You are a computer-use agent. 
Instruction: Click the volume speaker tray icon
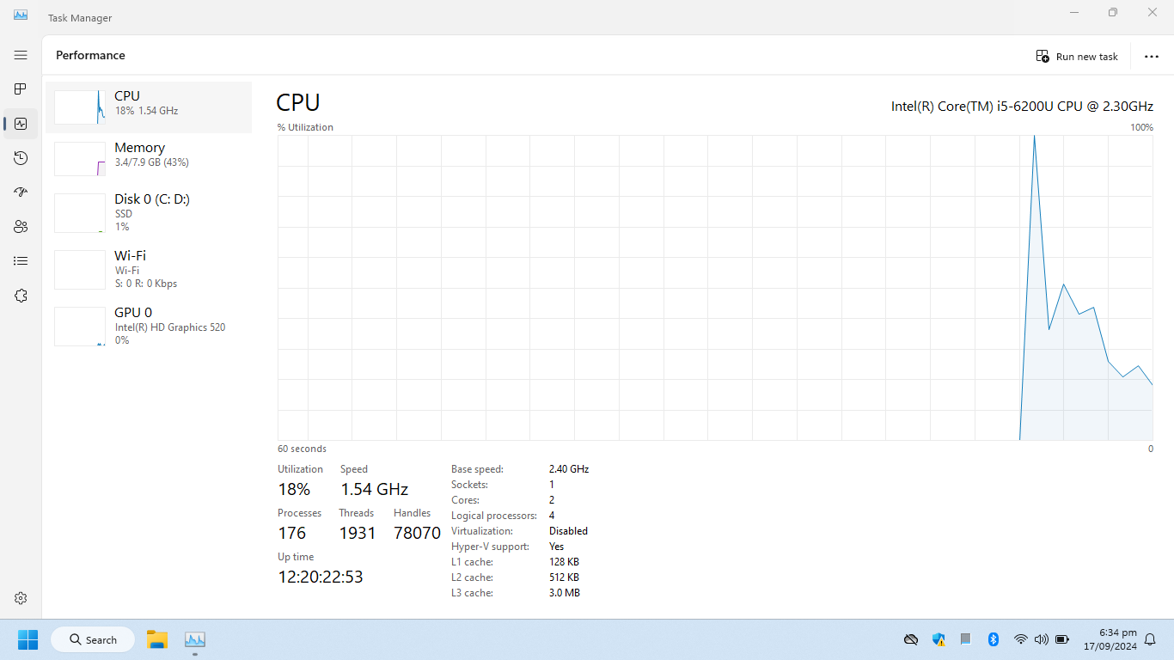(1042, 639)
